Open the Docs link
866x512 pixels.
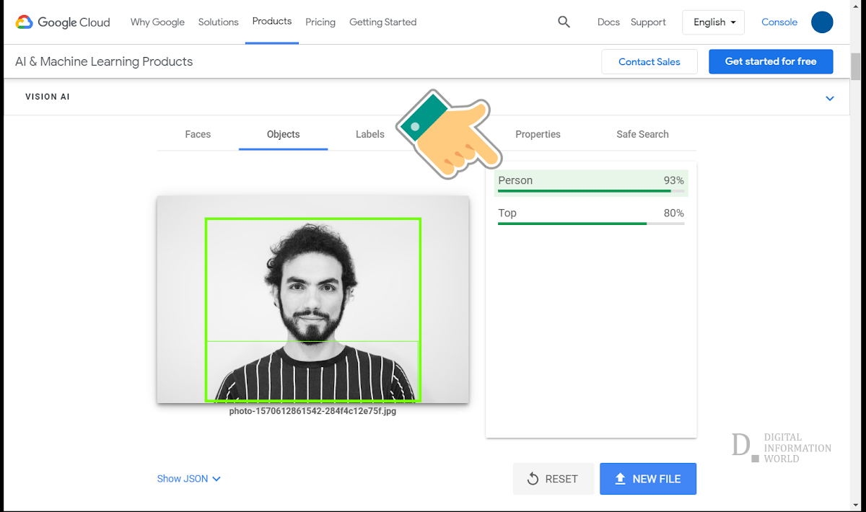(608, 22)
